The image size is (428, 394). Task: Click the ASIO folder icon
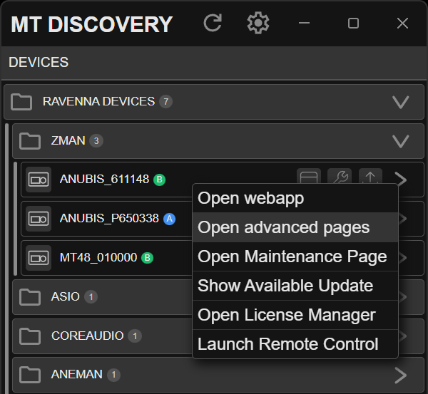30,297
